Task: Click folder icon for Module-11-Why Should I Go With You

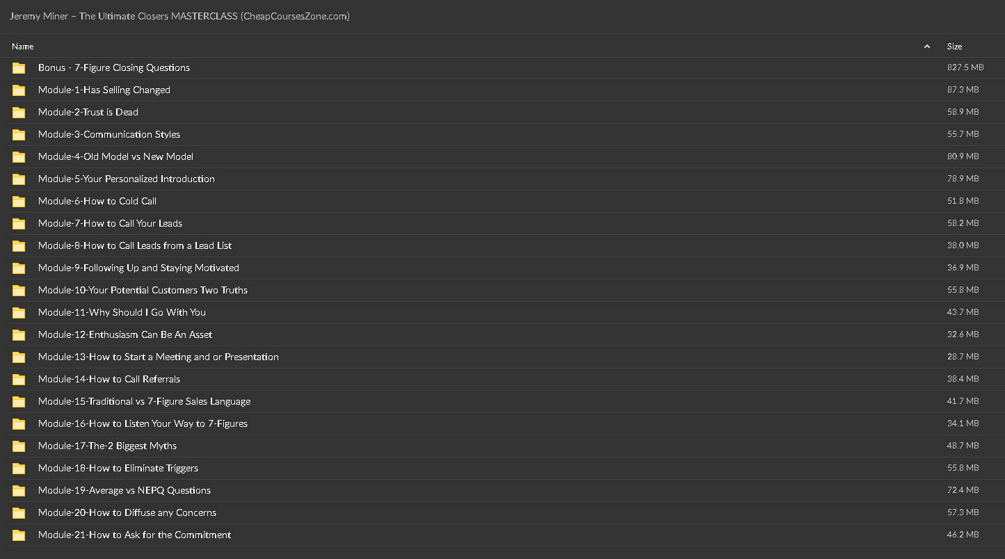Action: (19, 313)
